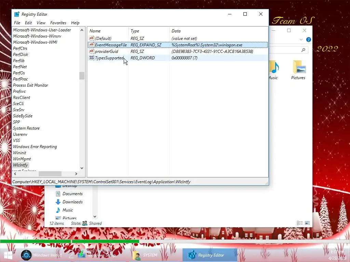
Task: Click the File Explorer search box magnifier
Action: (303, 50)
